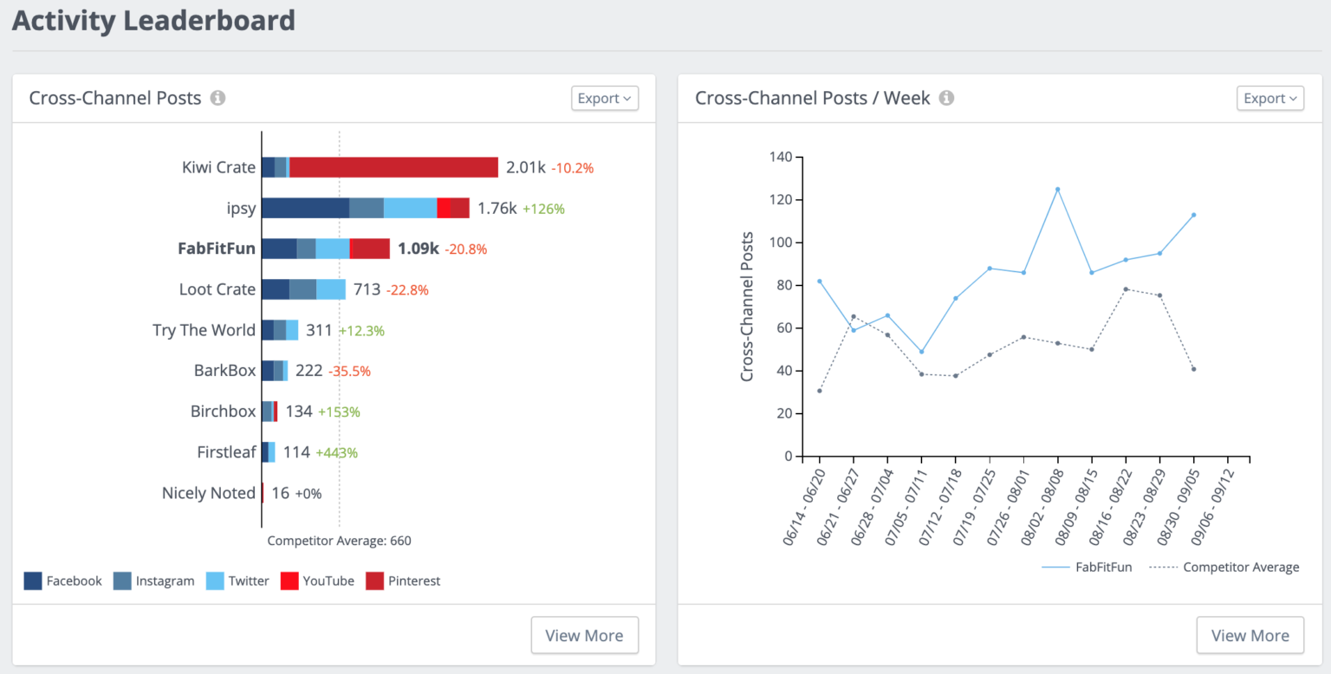This screenshot has height=674, width=1331.
Task: Open the ipsy competitor entry
Action: click(x=241, y=207)
